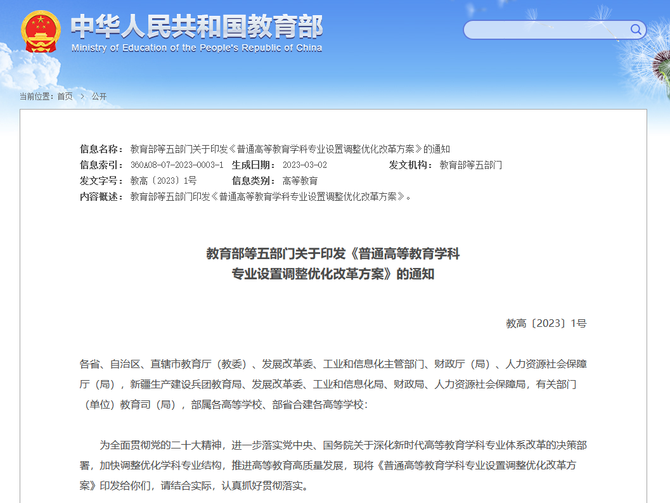Open the 公开 breadcrumb link
Image resolution: width=670 pixels, height=503 pixels.
[99, 96]
